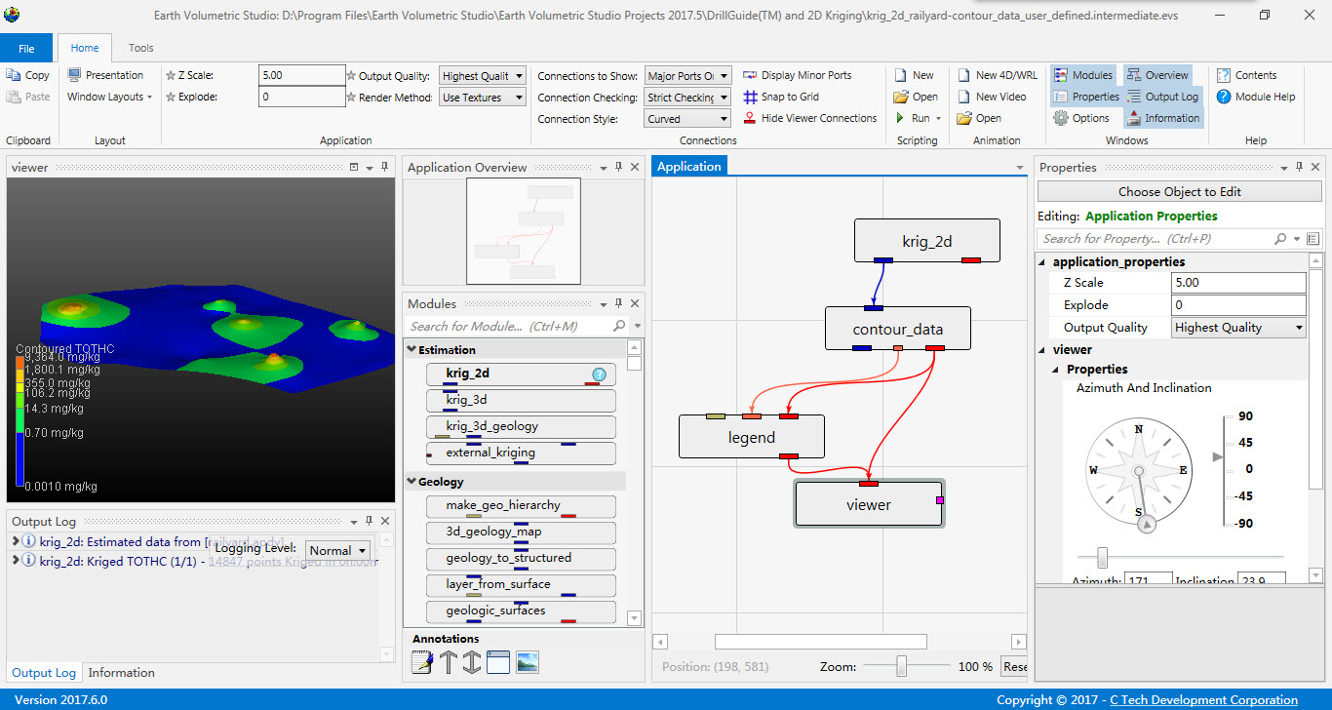This screenshot has width=1332, height=710.
Task: Select the landscape image annotation icon
Action: coord(528,662)
